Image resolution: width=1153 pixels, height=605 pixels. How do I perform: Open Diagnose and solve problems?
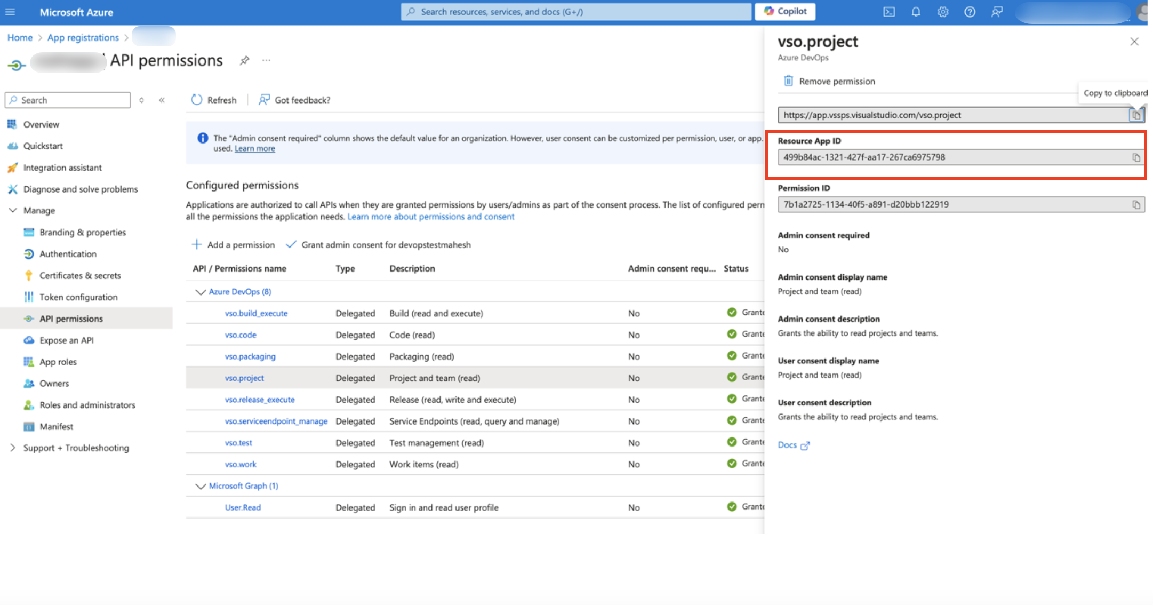tap(81, 189)
